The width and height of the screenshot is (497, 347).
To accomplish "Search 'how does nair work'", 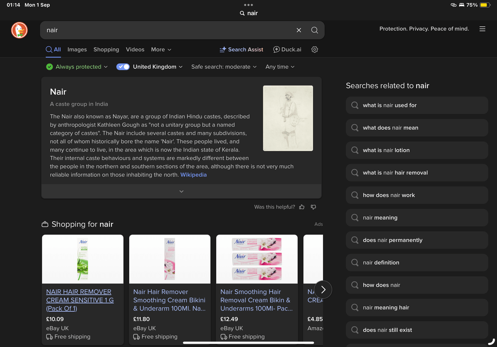I will click(417, 195).
